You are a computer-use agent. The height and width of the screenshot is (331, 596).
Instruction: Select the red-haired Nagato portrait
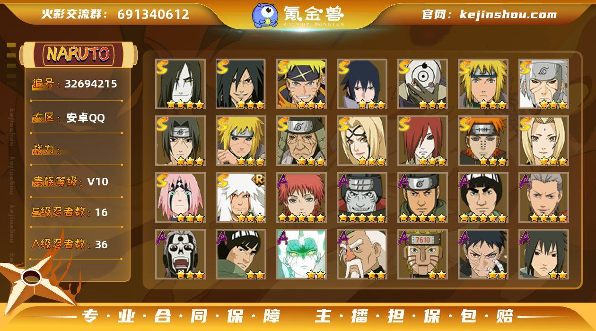click(x=422, y=141)
